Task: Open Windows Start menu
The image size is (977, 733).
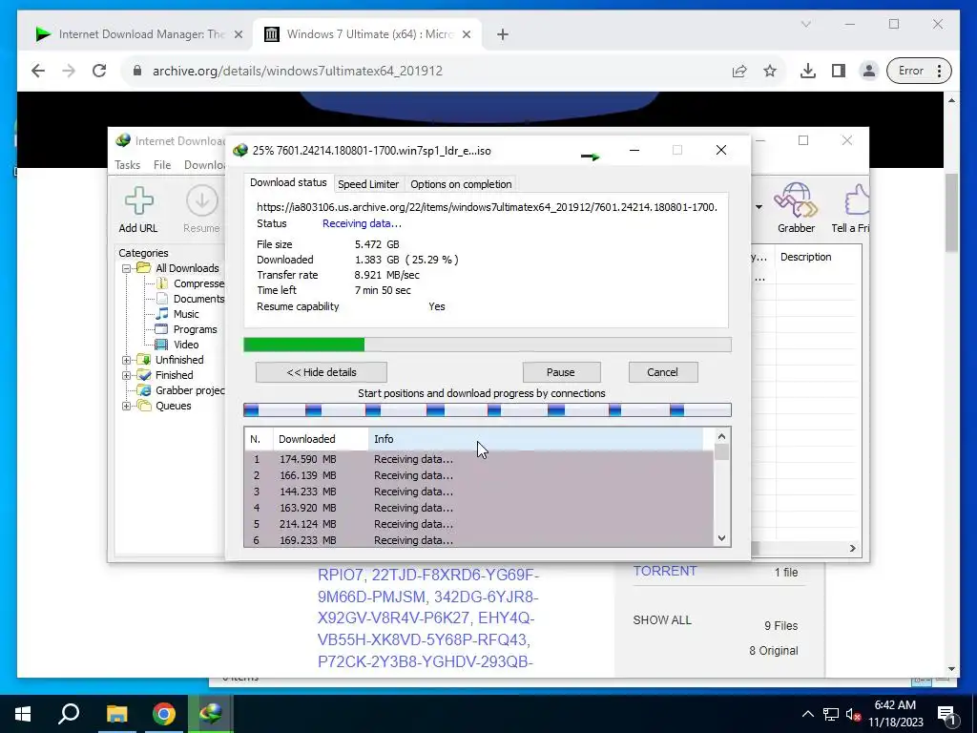Action: (x=23, y=714)
